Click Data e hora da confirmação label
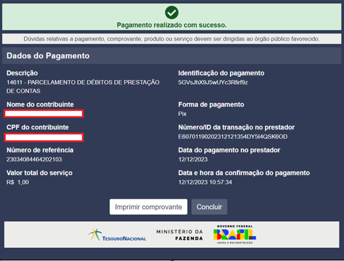Viewport: 344px width, 261px height. pos(244,173)
